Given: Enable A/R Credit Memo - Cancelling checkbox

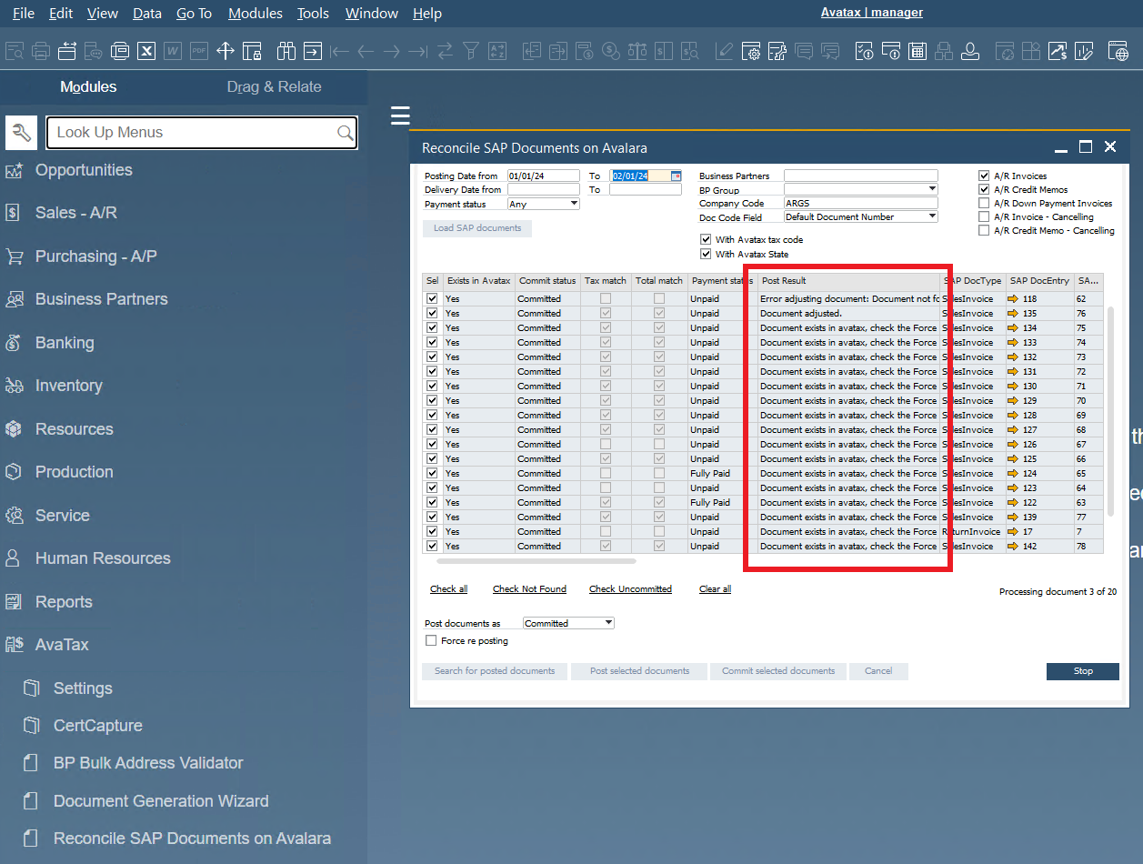Looking at the screenshot, I should [x=984, y=230].
